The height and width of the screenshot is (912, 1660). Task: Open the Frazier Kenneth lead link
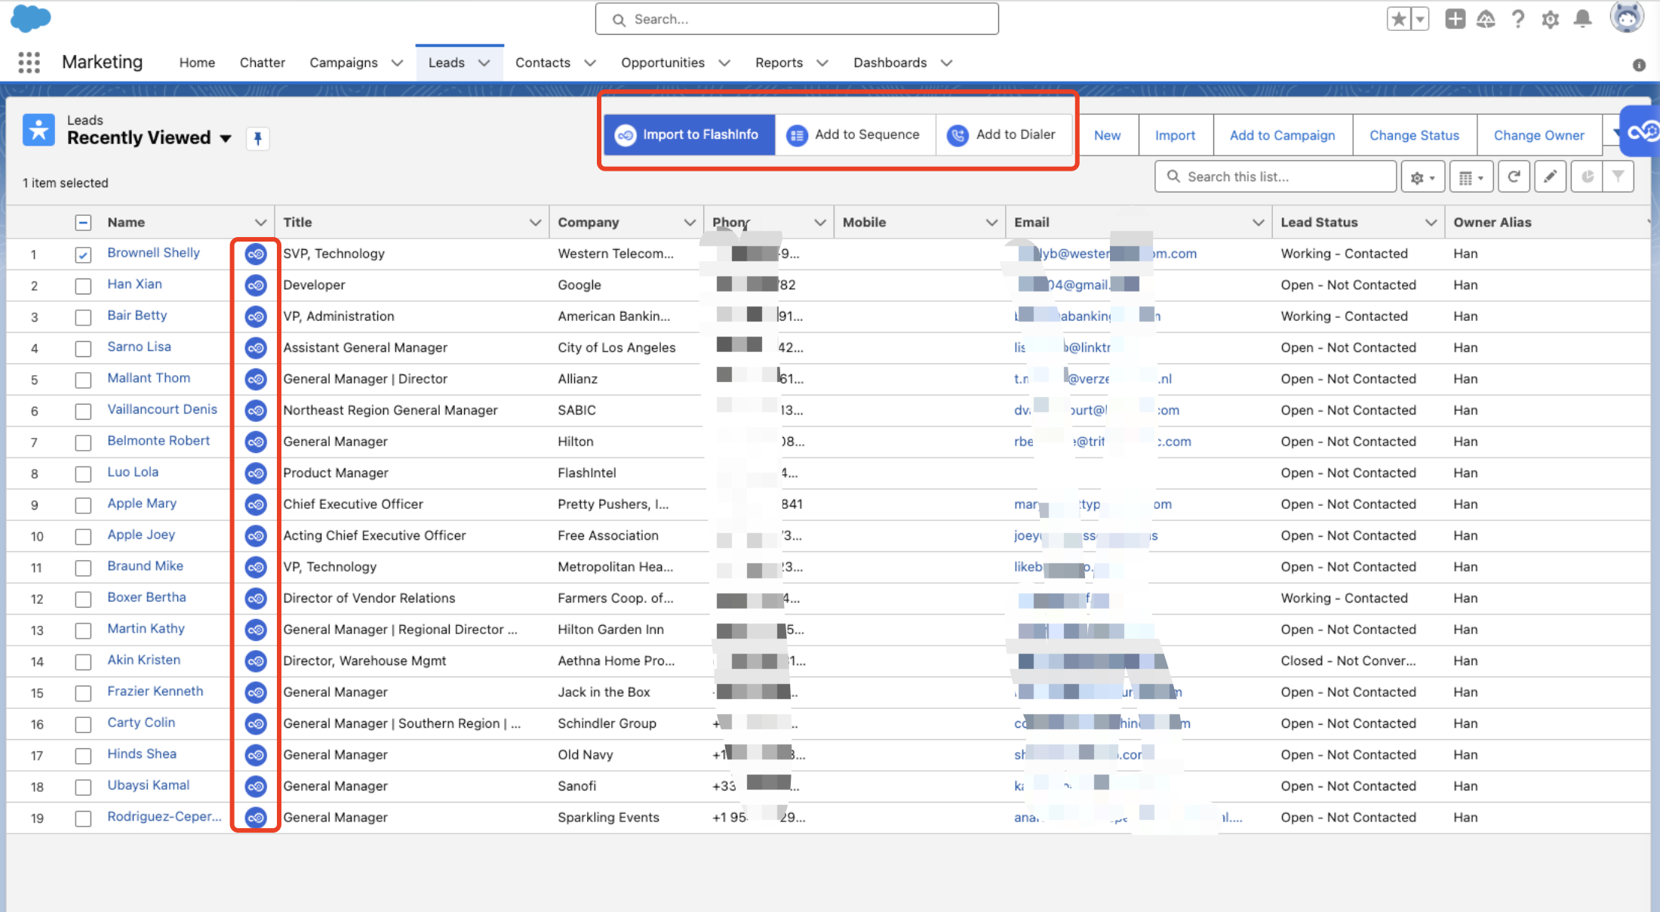point(155,691)
